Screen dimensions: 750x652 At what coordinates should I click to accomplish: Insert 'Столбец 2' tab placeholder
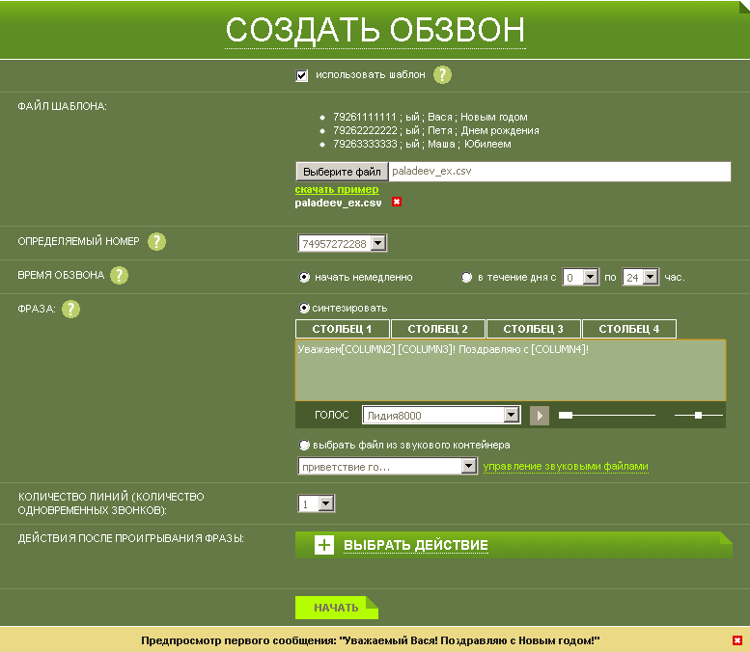[438, 329]
